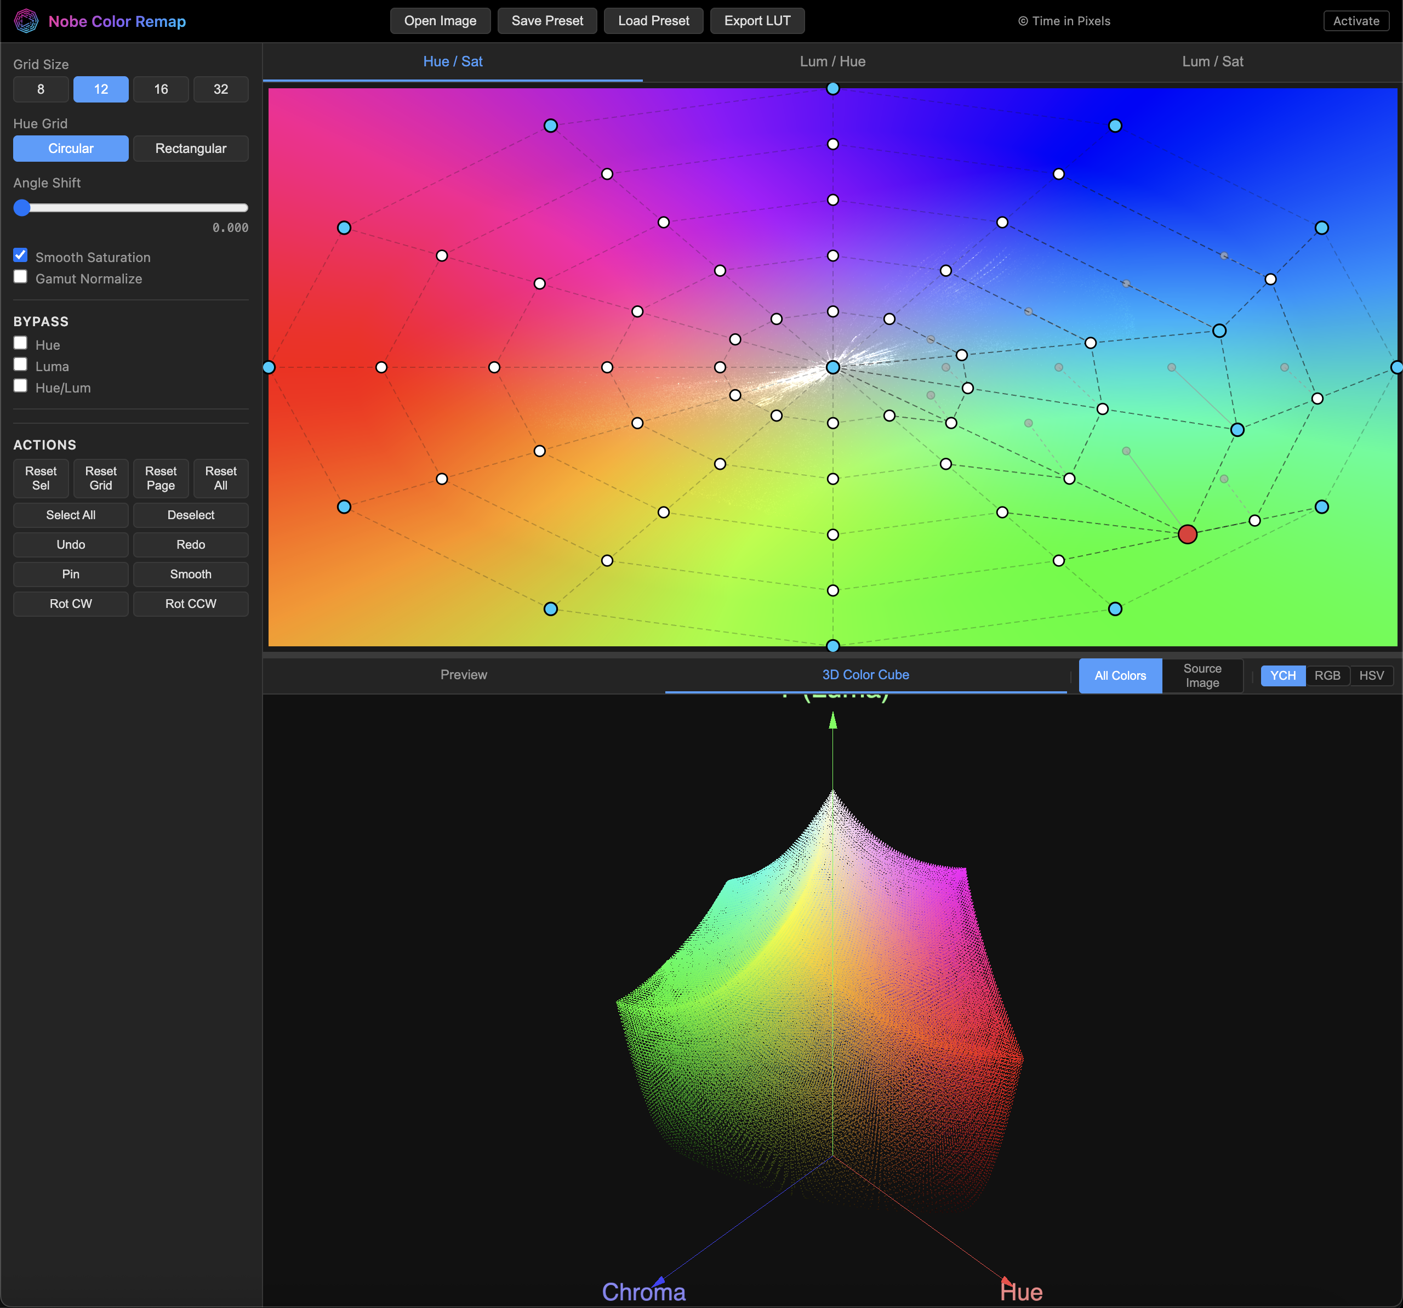This screenshot has width=1403, height=1308.
Task: Click the target icon beside Time in Pixels
Action: point(1023,20)
